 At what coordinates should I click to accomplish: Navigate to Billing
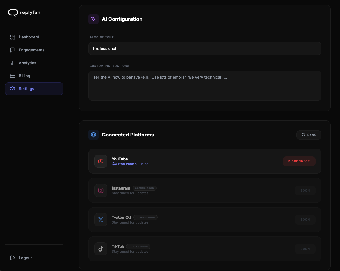click(x=24, y=76)
